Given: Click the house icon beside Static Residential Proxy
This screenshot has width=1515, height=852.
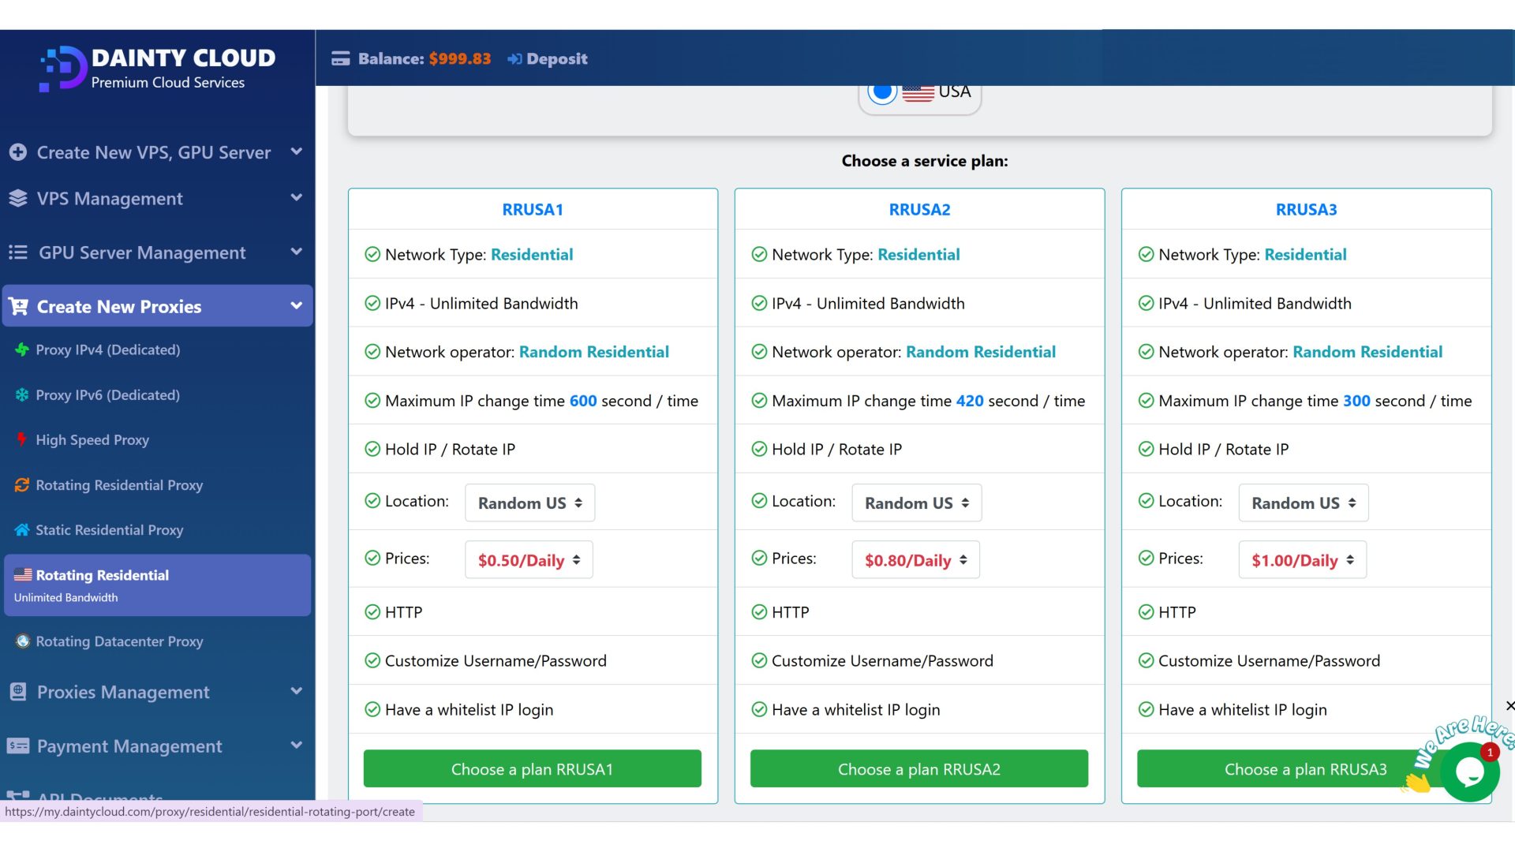Looking at the screenshot, I should tap(22, 530).
